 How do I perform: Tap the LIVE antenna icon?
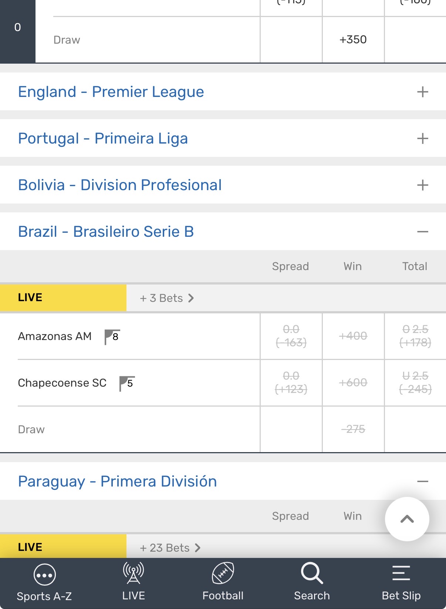pyautogui.click(x=134, y=573)
